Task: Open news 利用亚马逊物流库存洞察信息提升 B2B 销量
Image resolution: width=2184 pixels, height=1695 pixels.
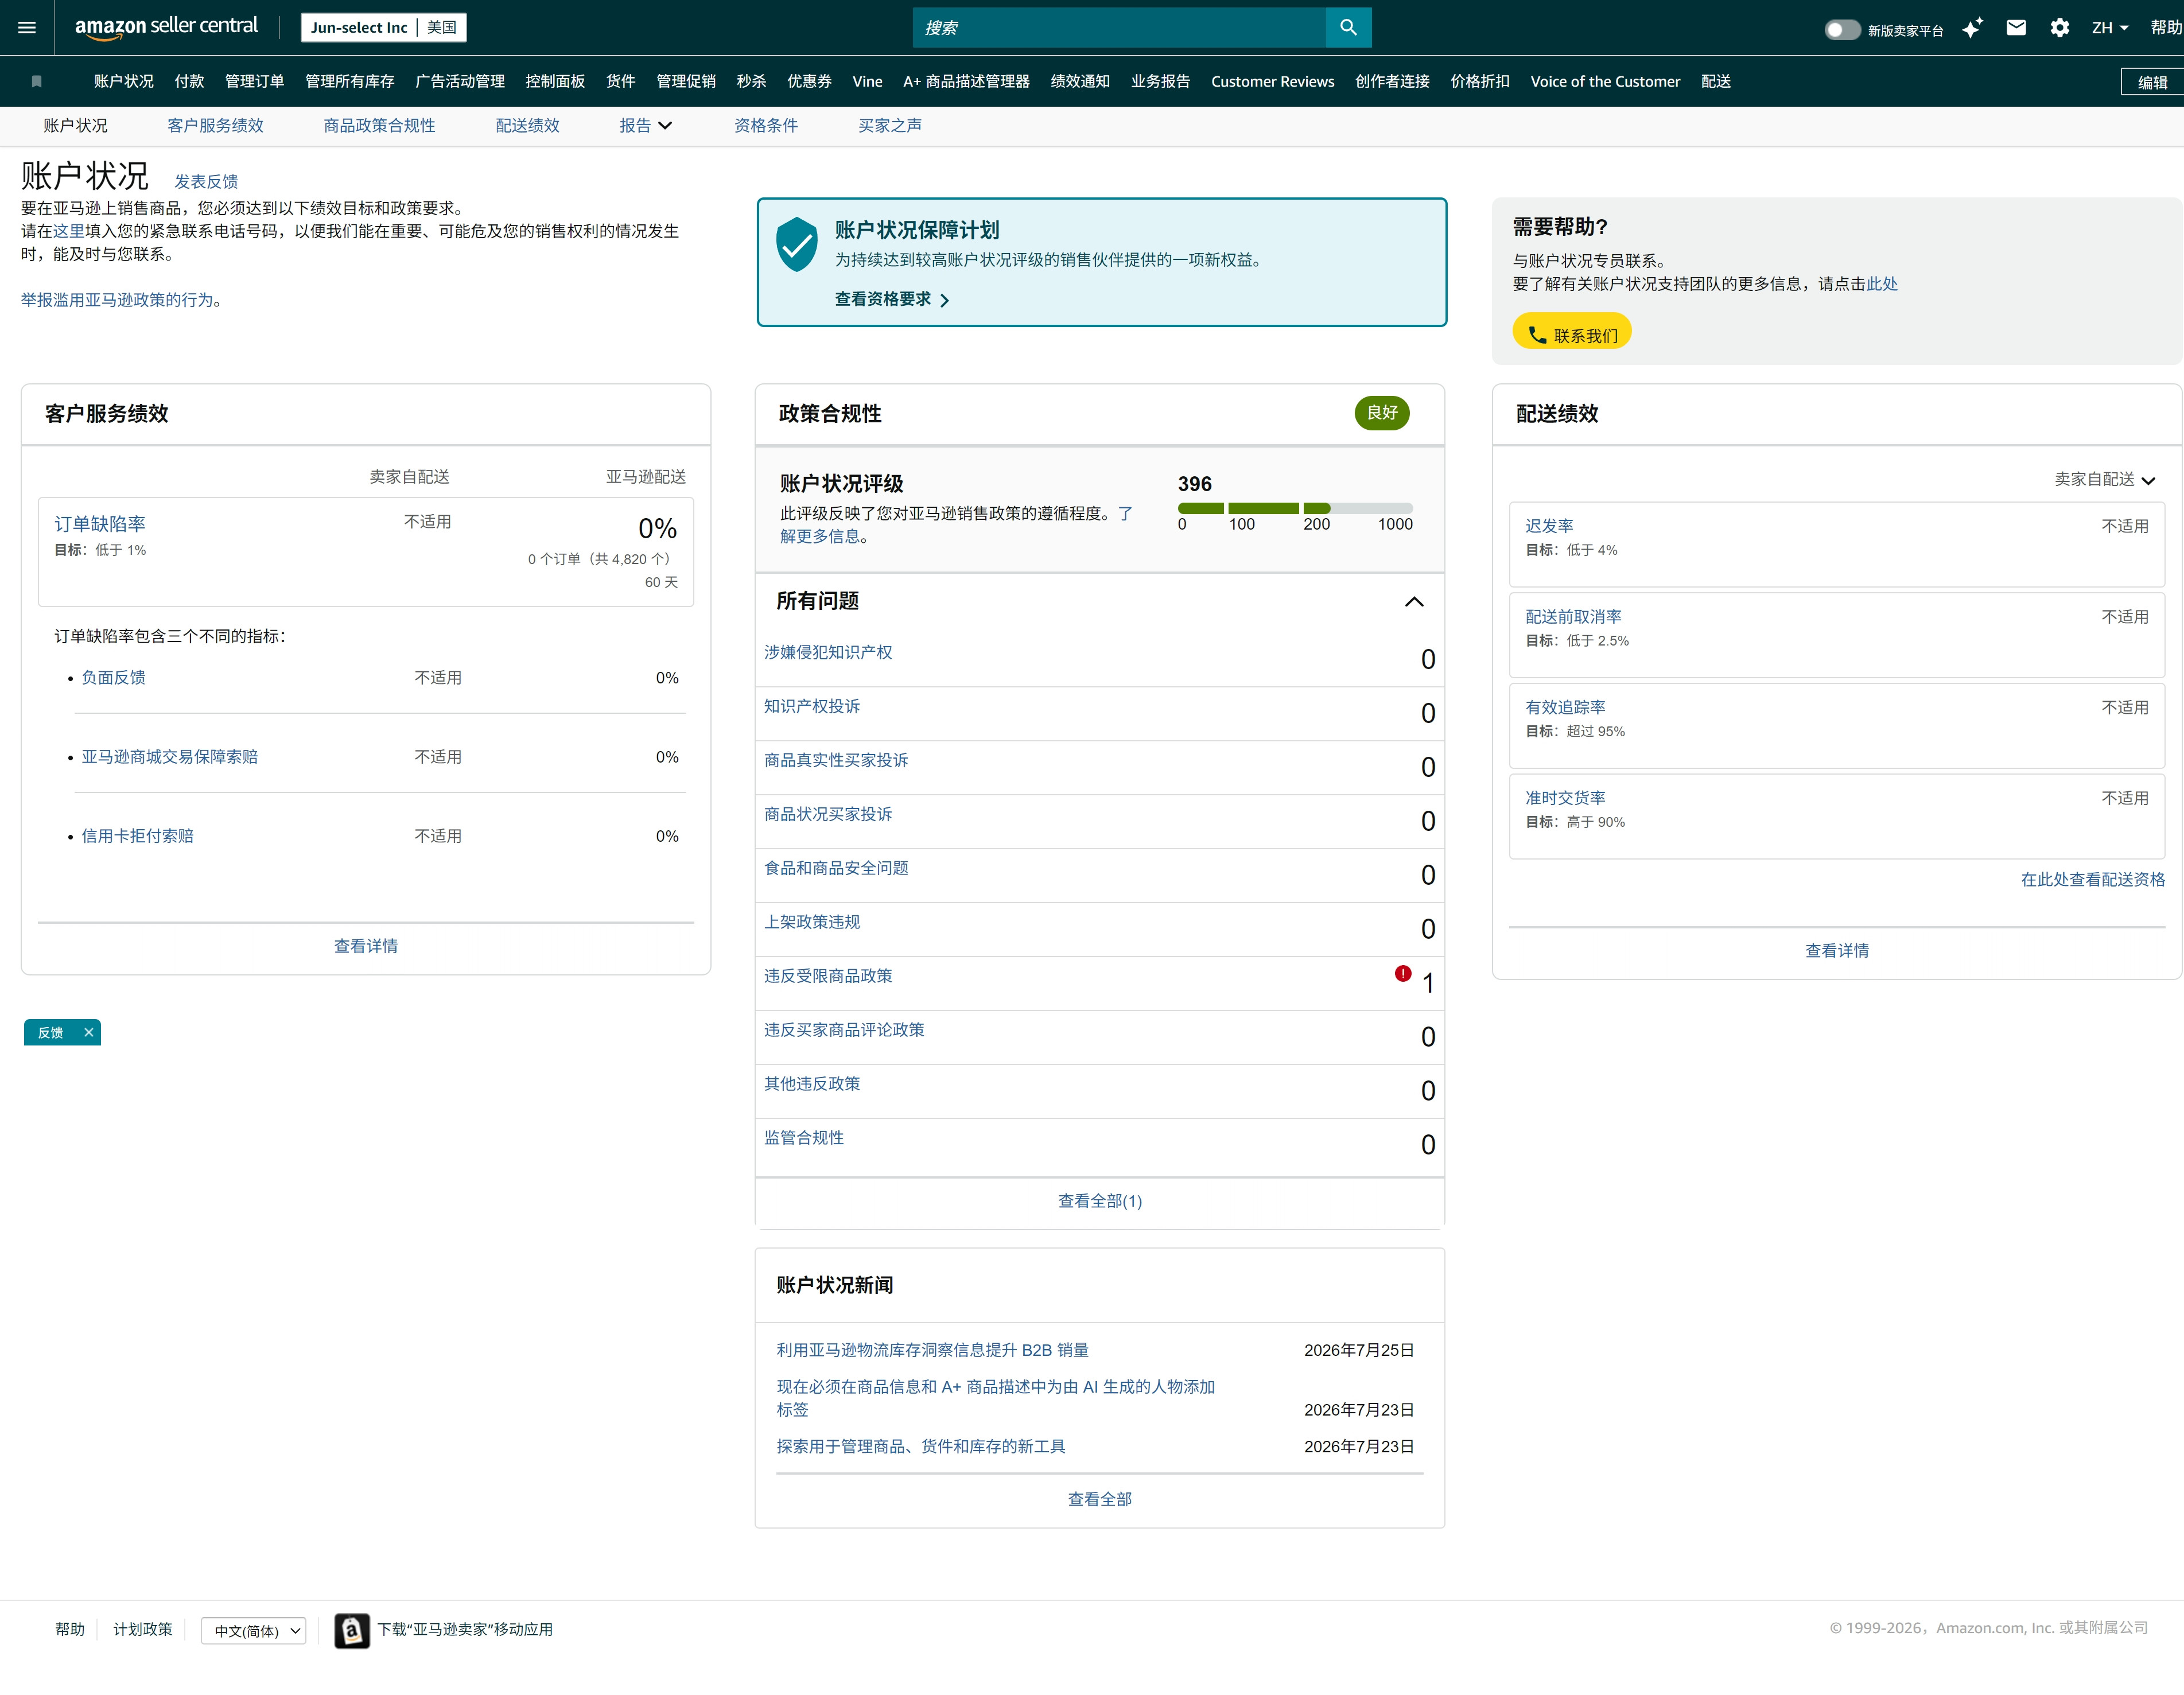Action: 932,1350
